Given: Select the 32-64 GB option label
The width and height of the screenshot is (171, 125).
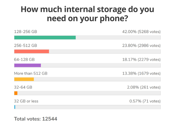Looking at the screenshot, I should tap(23, 87).
